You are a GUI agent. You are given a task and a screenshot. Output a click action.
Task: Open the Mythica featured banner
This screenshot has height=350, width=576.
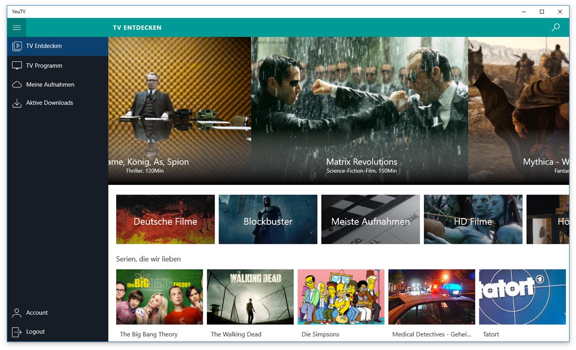[519, 110]
